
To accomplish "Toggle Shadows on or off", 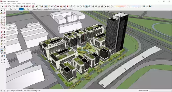I will coord(111,6).
